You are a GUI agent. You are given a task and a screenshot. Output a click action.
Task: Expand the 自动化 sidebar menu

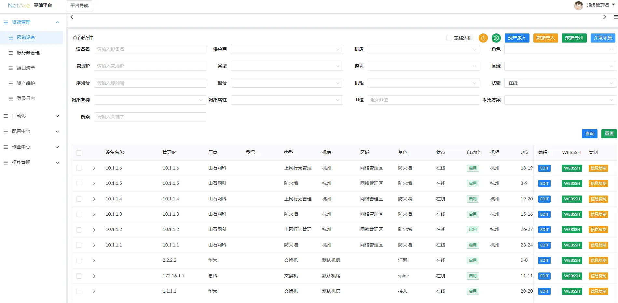32,116
